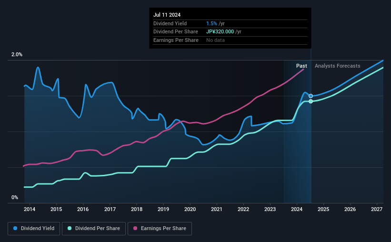The width and height of the screenshot is (391, 242).
Task: Click the Jul 11 2024 tooltip date
Action: click(167, 15)
